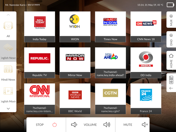Click guest name Mr. Narendar Karre text
The image size is (176, 132).
15,5
